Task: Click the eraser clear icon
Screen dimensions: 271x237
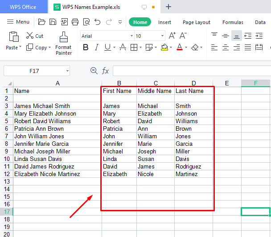Action: (x=195, y=47)
